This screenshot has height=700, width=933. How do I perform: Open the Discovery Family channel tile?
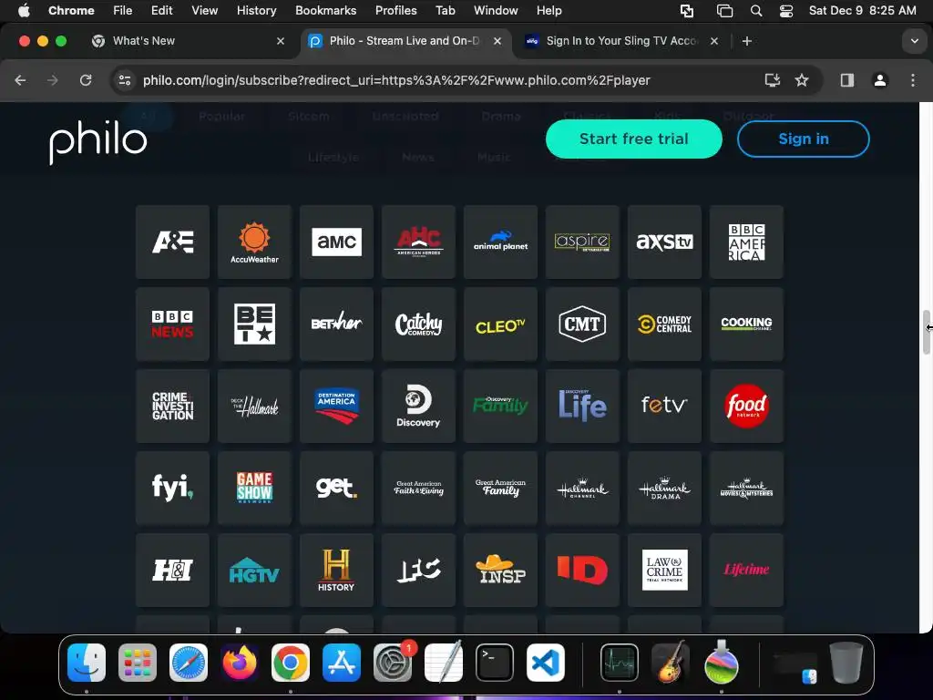[x=500, y=406]
